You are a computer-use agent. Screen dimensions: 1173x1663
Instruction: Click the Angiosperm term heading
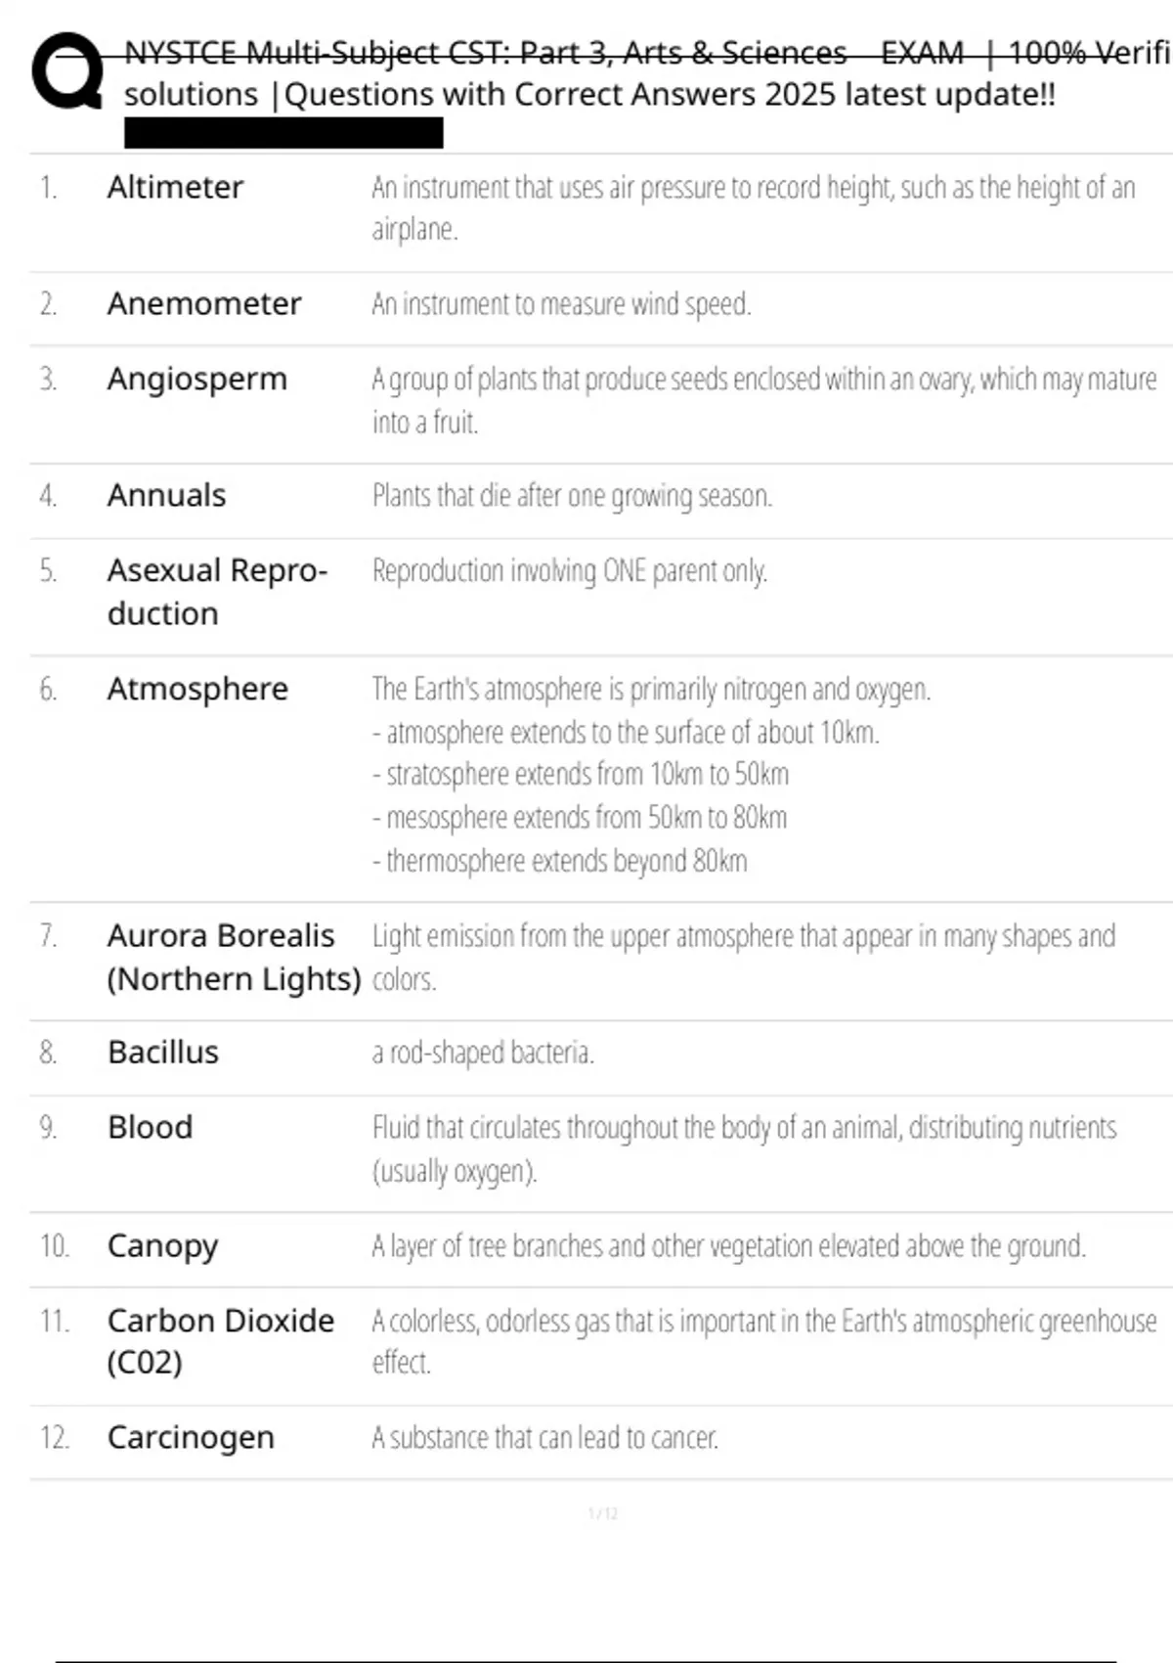pyautogui.click(x=196, y=379)
